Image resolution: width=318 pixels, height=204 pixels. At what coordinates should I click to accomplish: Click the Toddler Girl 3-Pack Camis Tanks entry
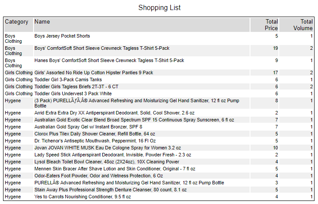pos(68,80)
